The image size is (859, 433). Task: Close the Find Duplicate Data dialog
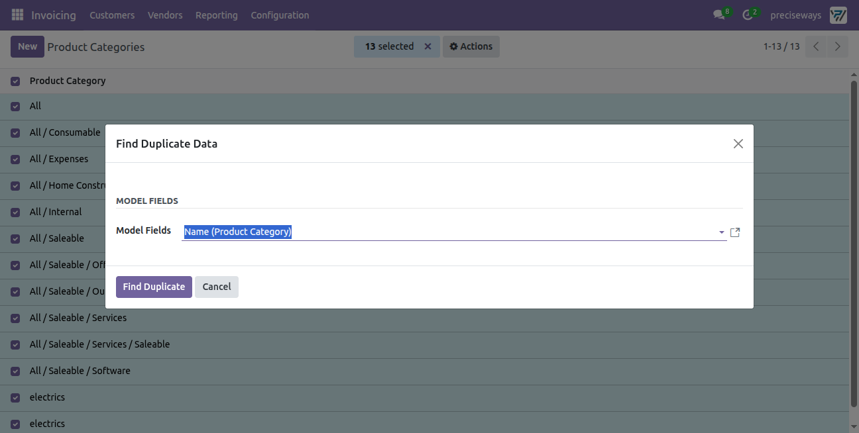[738, 144]
